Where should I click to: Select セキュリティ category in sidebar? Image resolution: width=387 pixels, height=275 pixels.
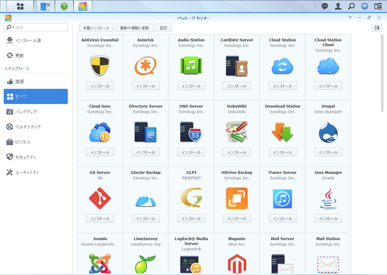pos(35,157)
